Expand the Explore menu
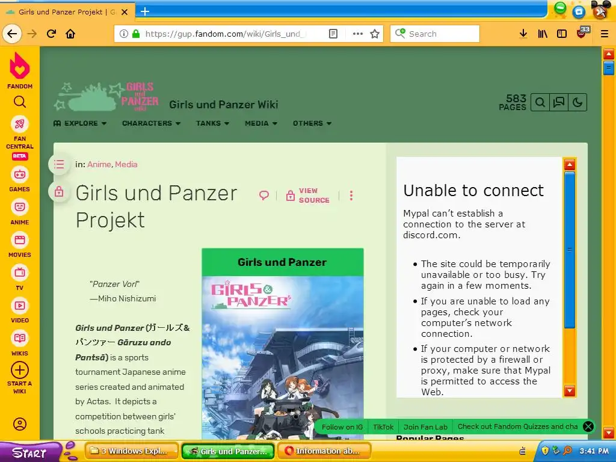The image size is (616, 462). [x=80, y=123]
